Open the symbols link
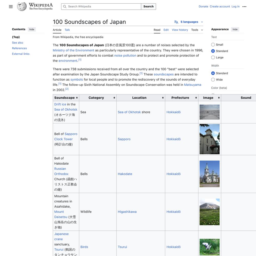The image size is (256, 256). [77, 80]
